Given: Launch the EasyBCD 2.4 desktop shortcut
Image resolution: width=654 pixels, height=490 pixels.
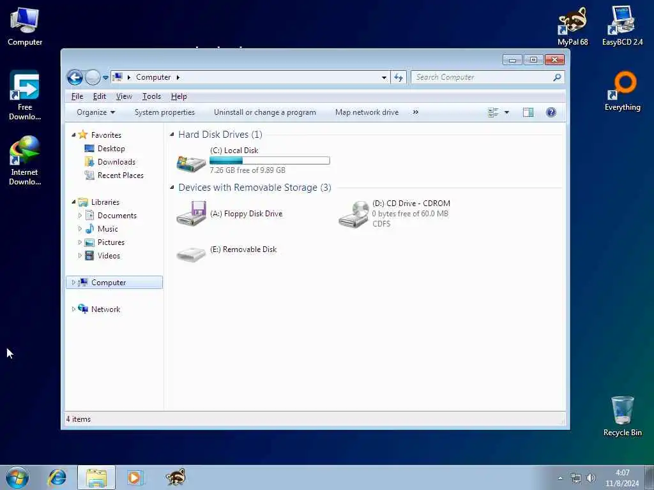Looking at the screenshot, I should (x=622, y=26).
